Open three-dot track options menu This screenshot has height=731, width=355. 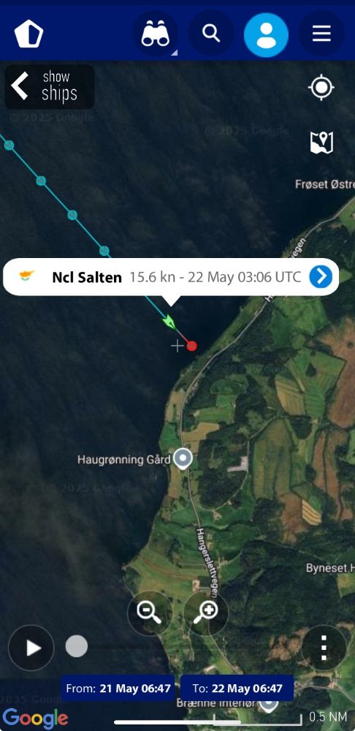point(324,648)
